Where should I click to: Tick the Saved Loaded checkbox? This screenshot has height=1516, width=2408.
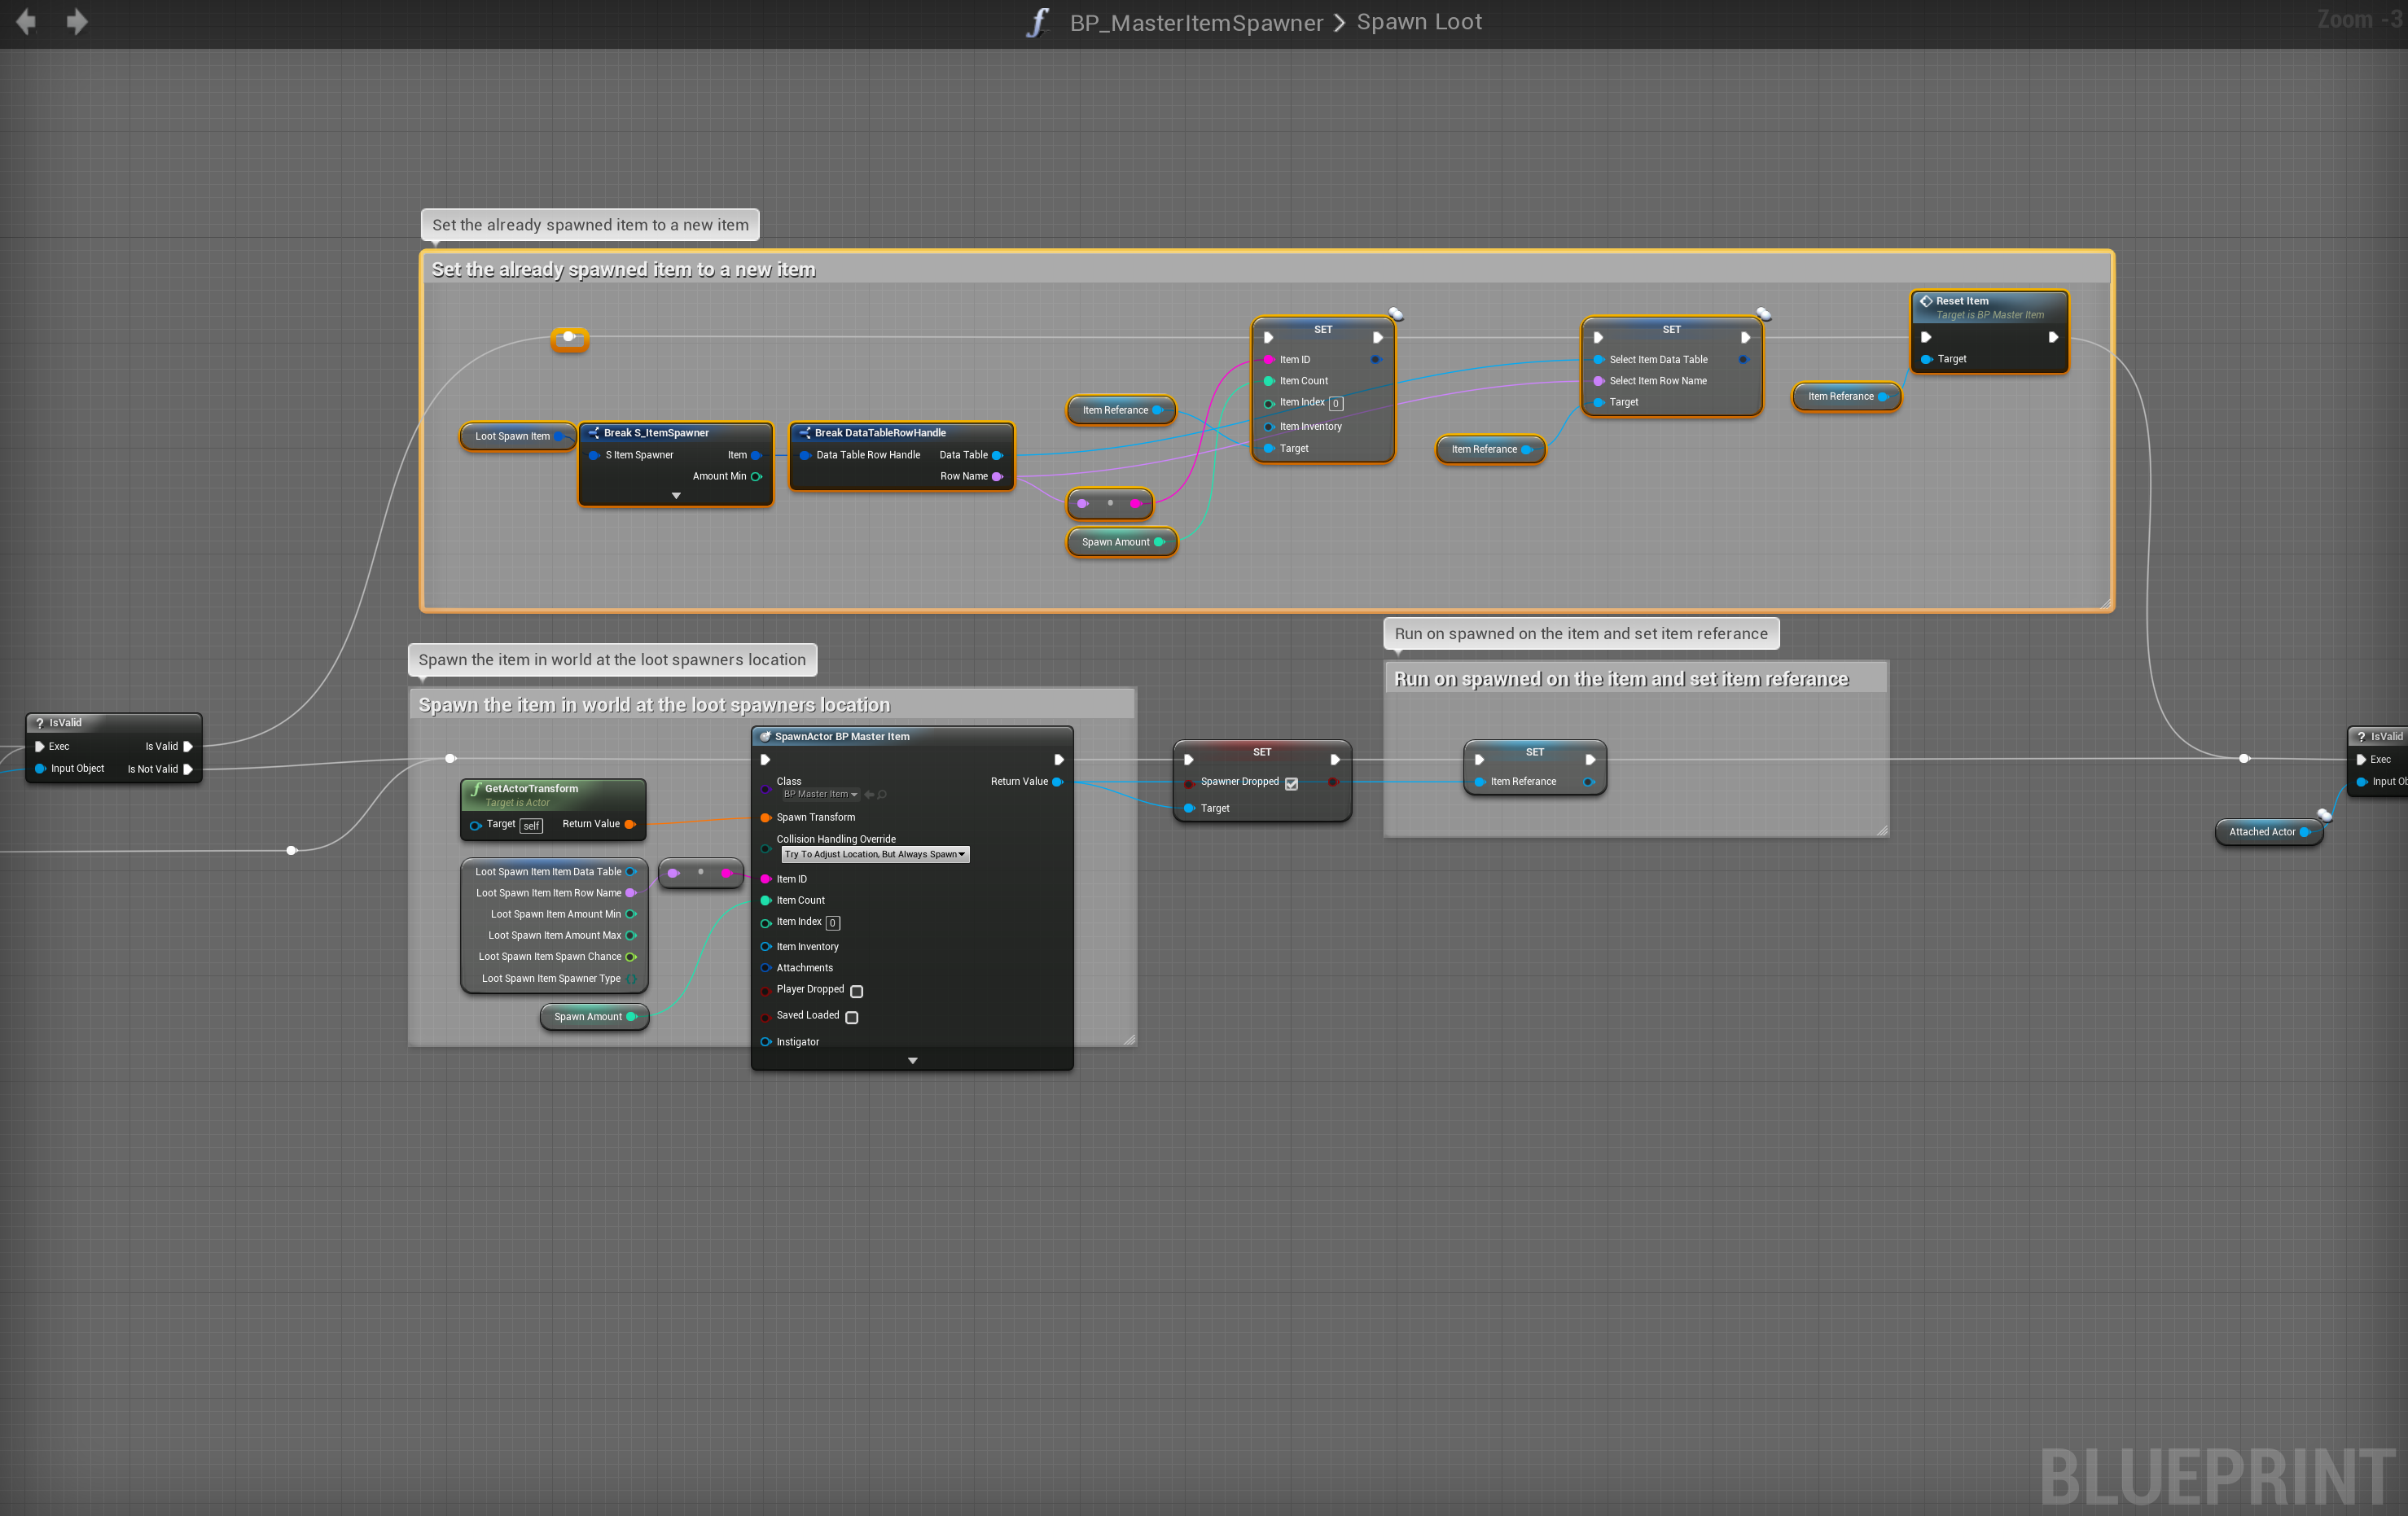[852, 1017]
